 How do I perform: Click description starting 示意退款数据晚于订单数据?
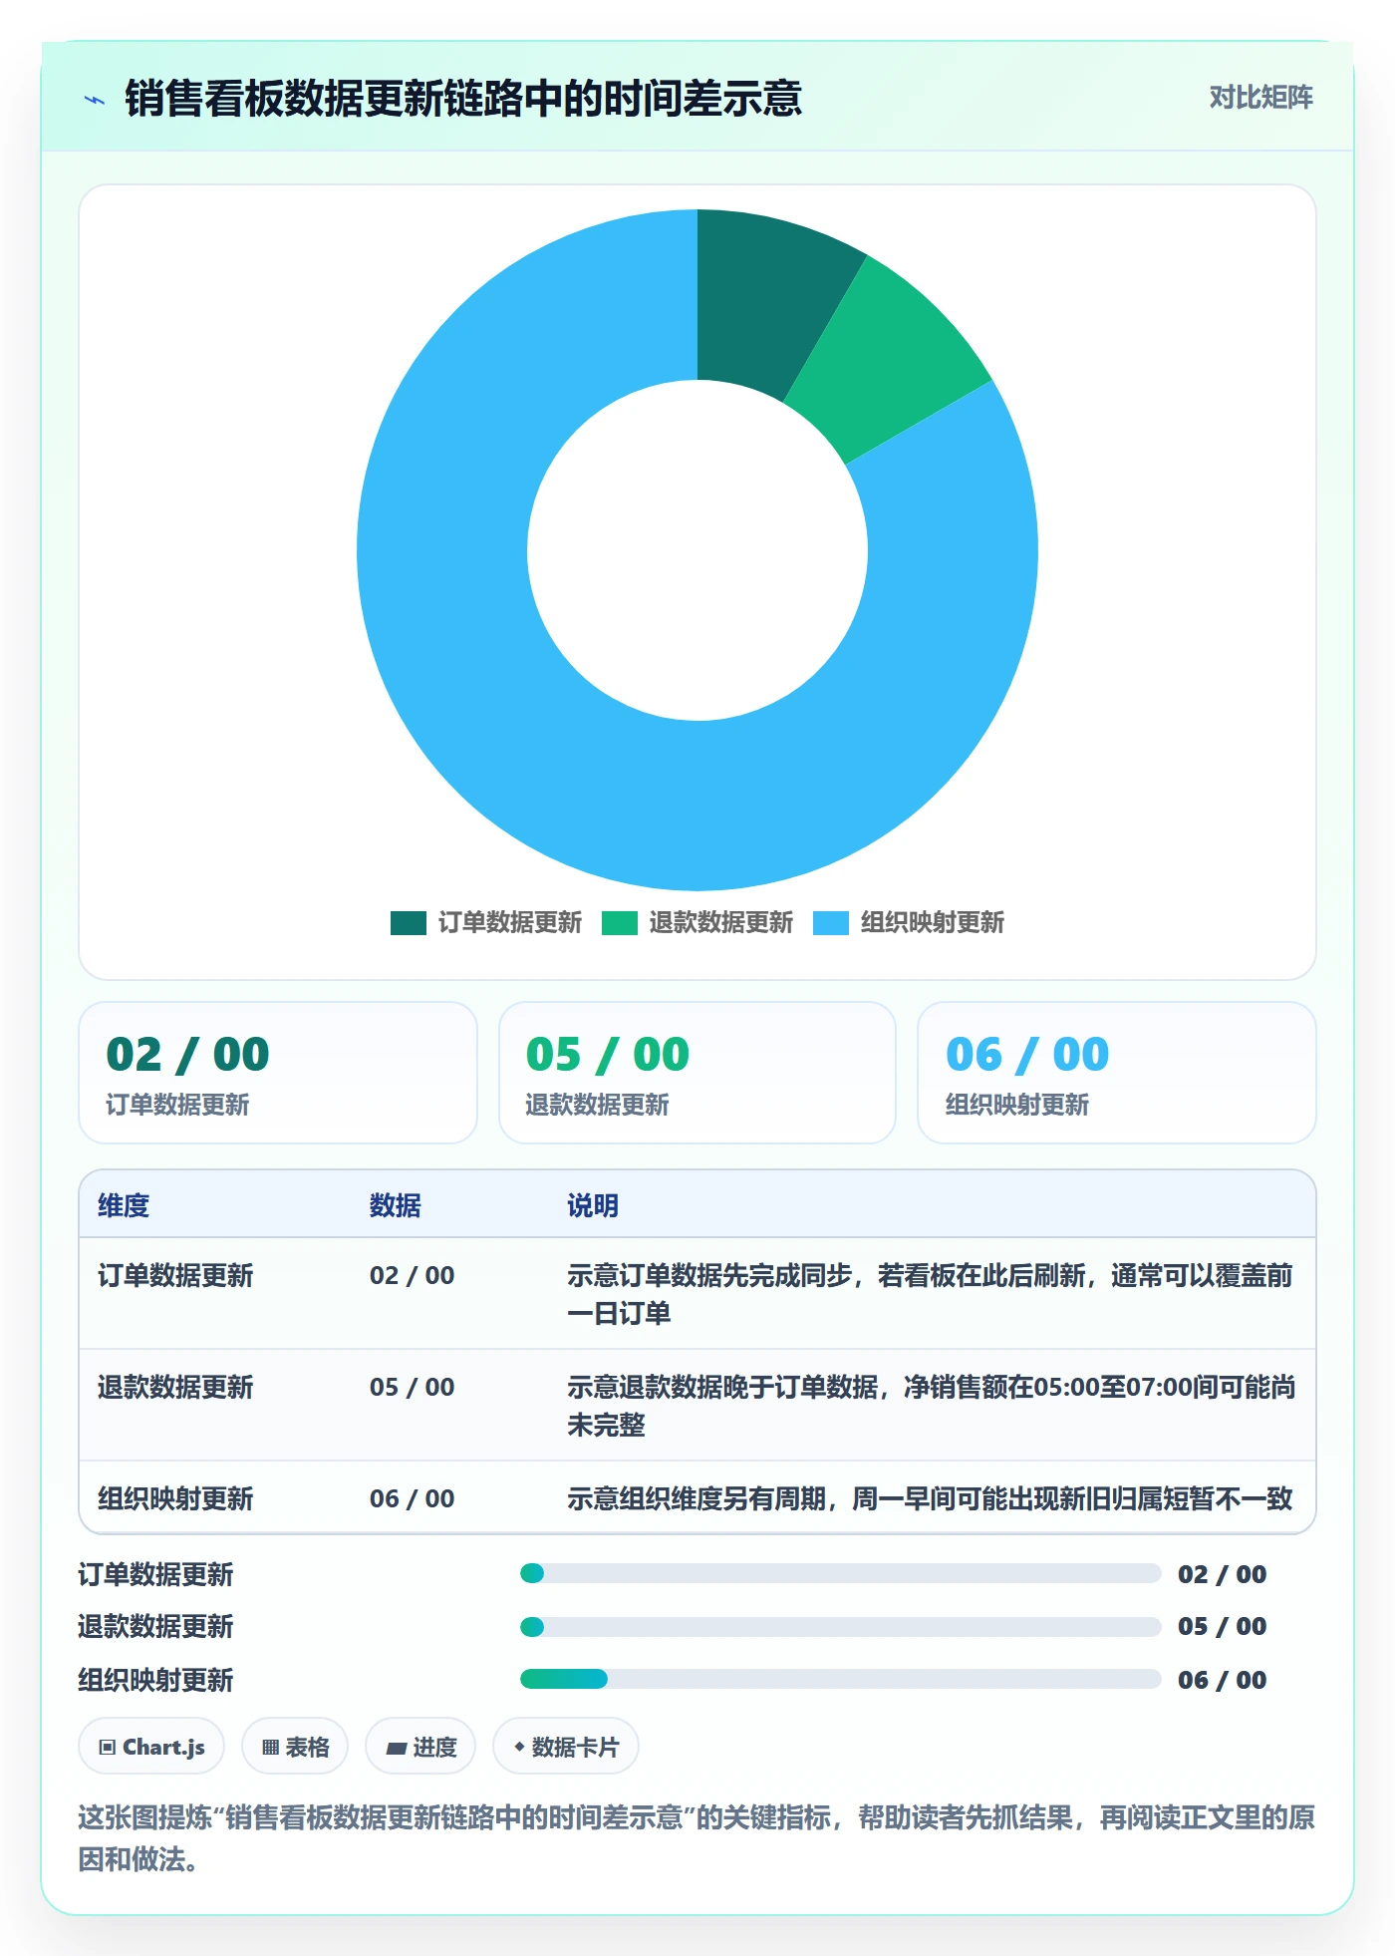(931, 1406)
